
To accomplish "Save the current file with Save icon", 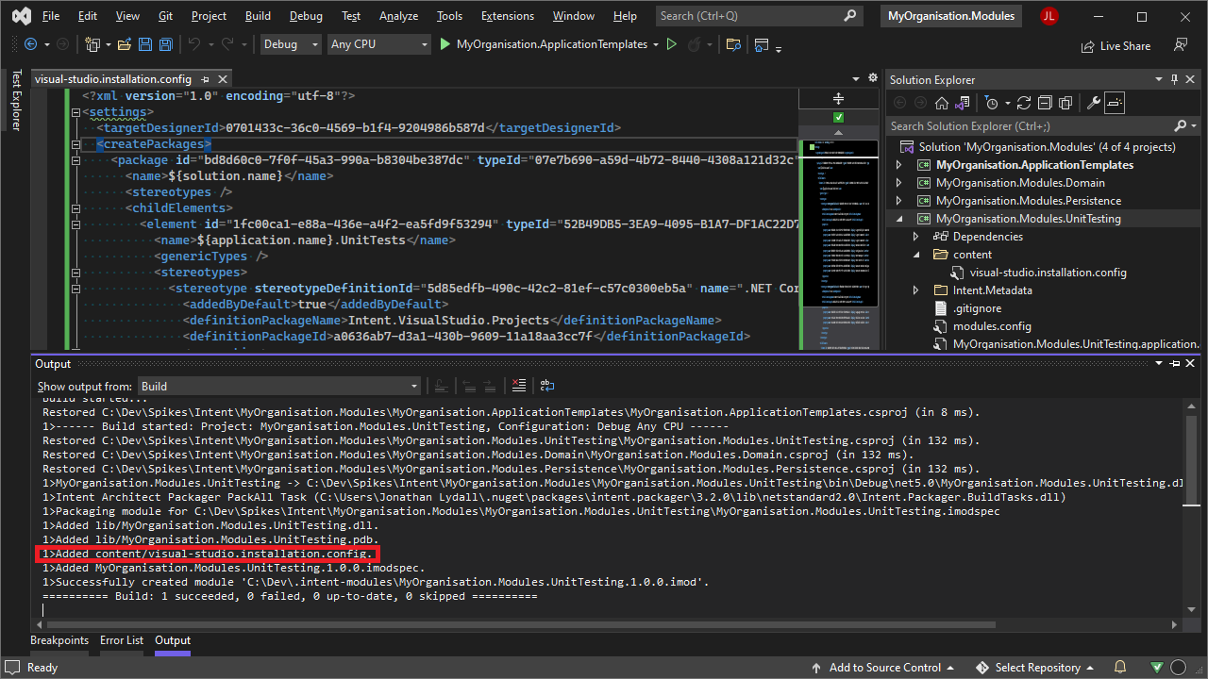I will pyautogui.click(x=145, y=44).
